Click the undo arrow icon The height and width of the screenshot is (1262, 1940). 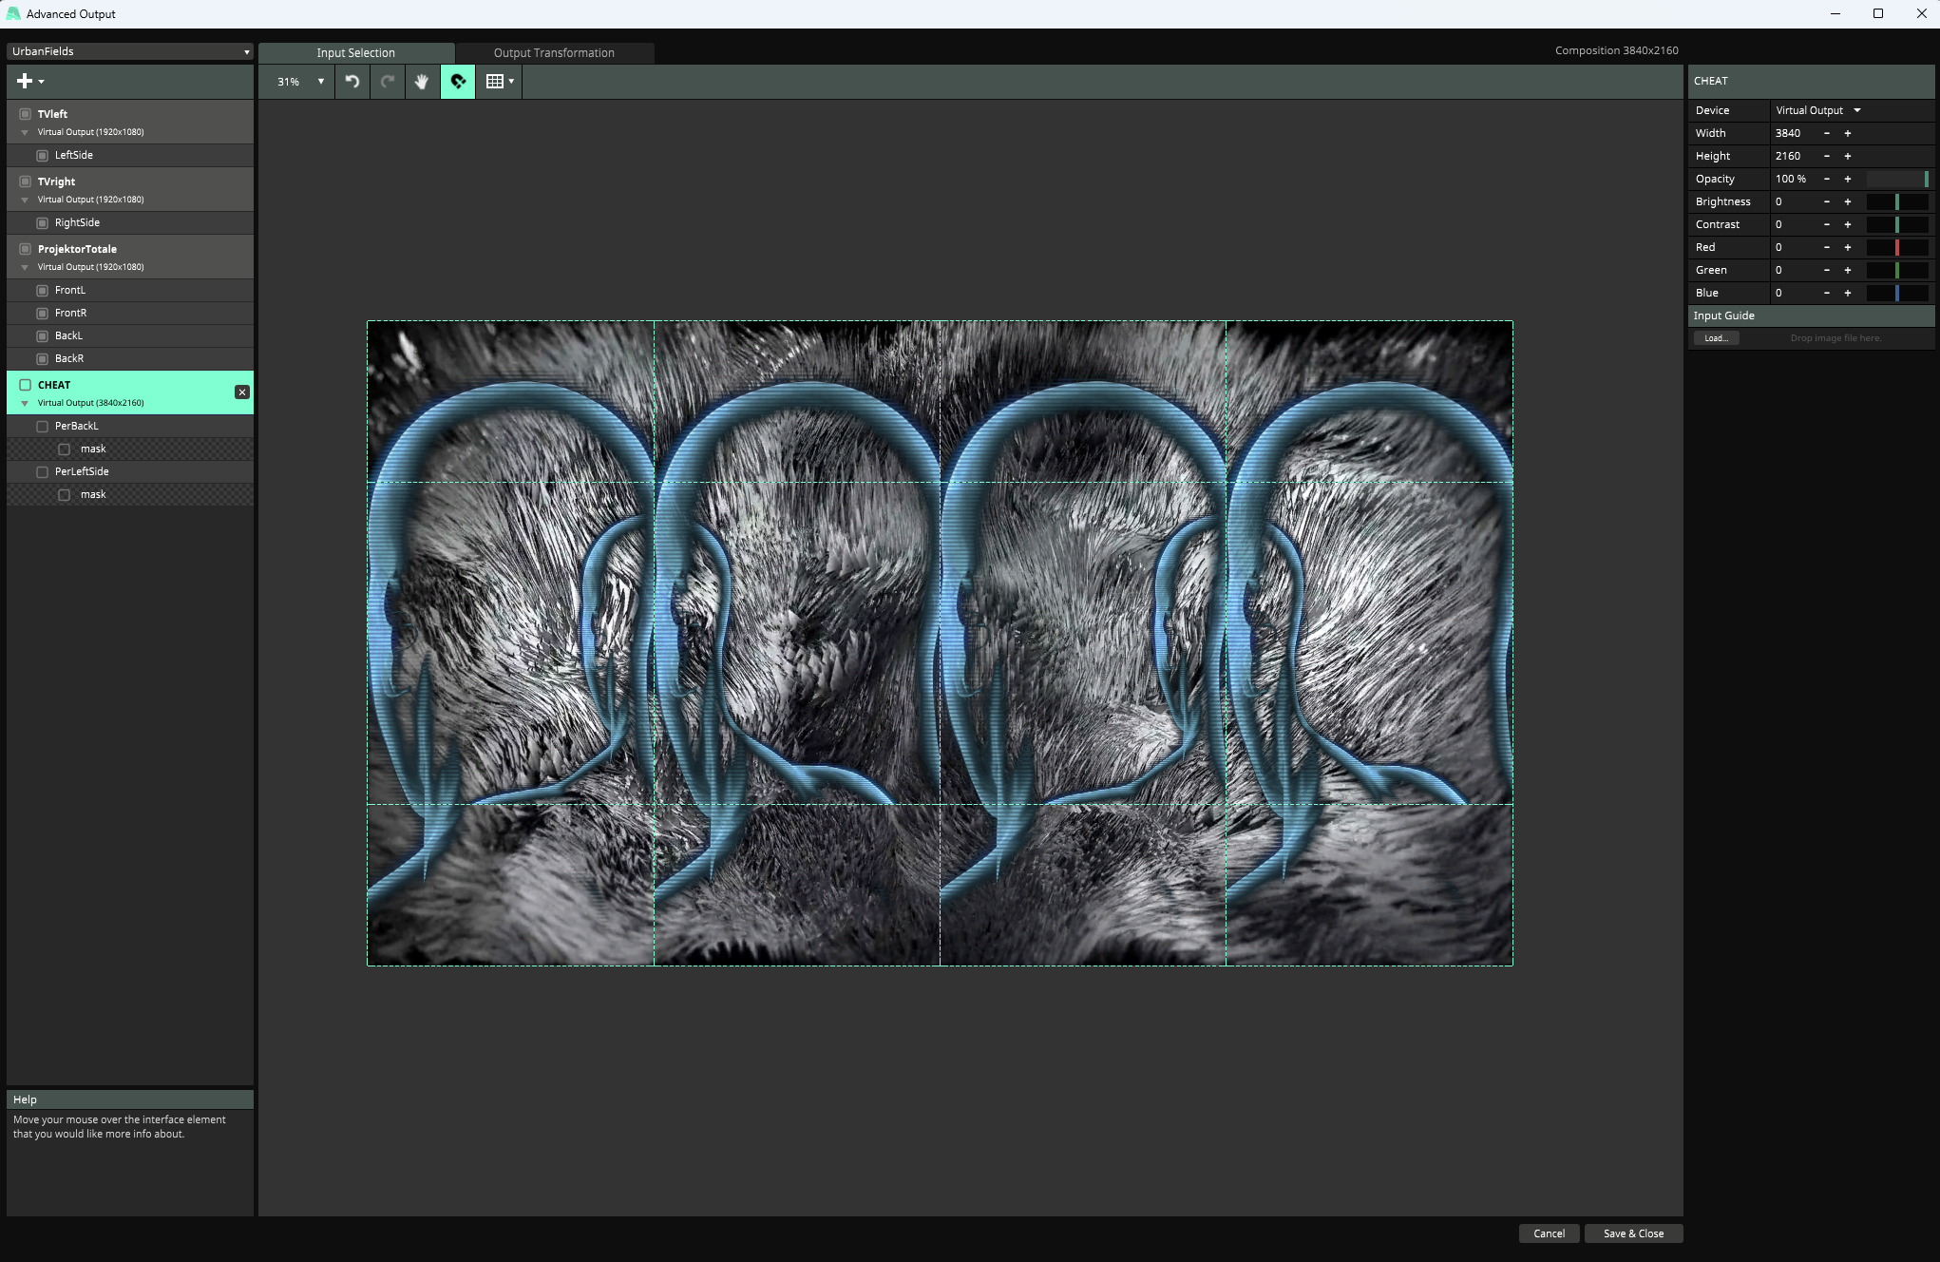[x=352, y=82]
